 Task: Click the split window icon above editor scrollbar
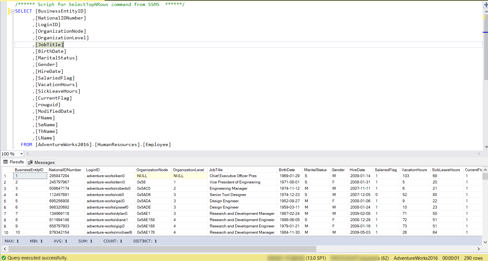[x=485, y=5]
